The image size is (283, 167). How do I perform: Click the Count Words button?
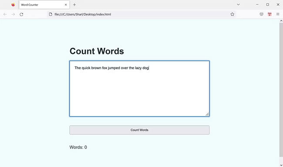point(139,130)
